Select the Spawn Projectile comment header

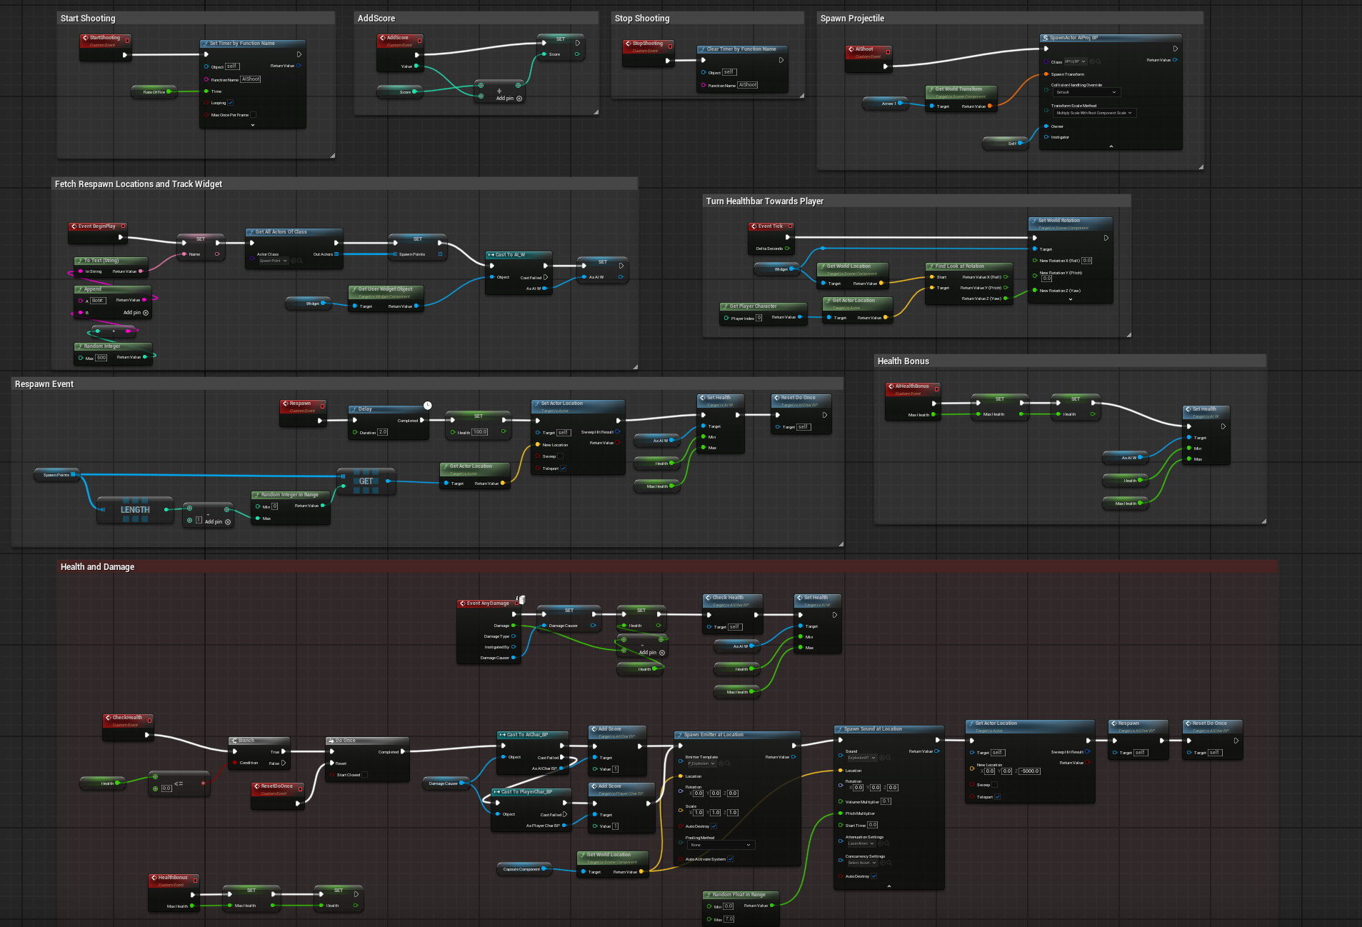click(1010, 19)
